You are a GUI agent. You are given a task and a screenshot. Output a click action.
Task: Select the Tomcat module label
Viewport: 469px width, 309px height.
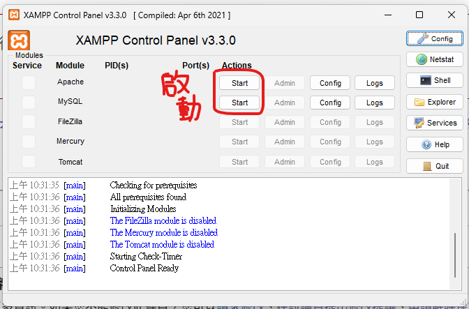(x=70, y=162)
